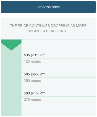Click the 250 moms label
This screenshot has height=117, width=97.
click(x=33, y=81)
